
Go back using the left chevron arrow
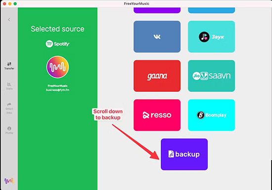point(9,20)
